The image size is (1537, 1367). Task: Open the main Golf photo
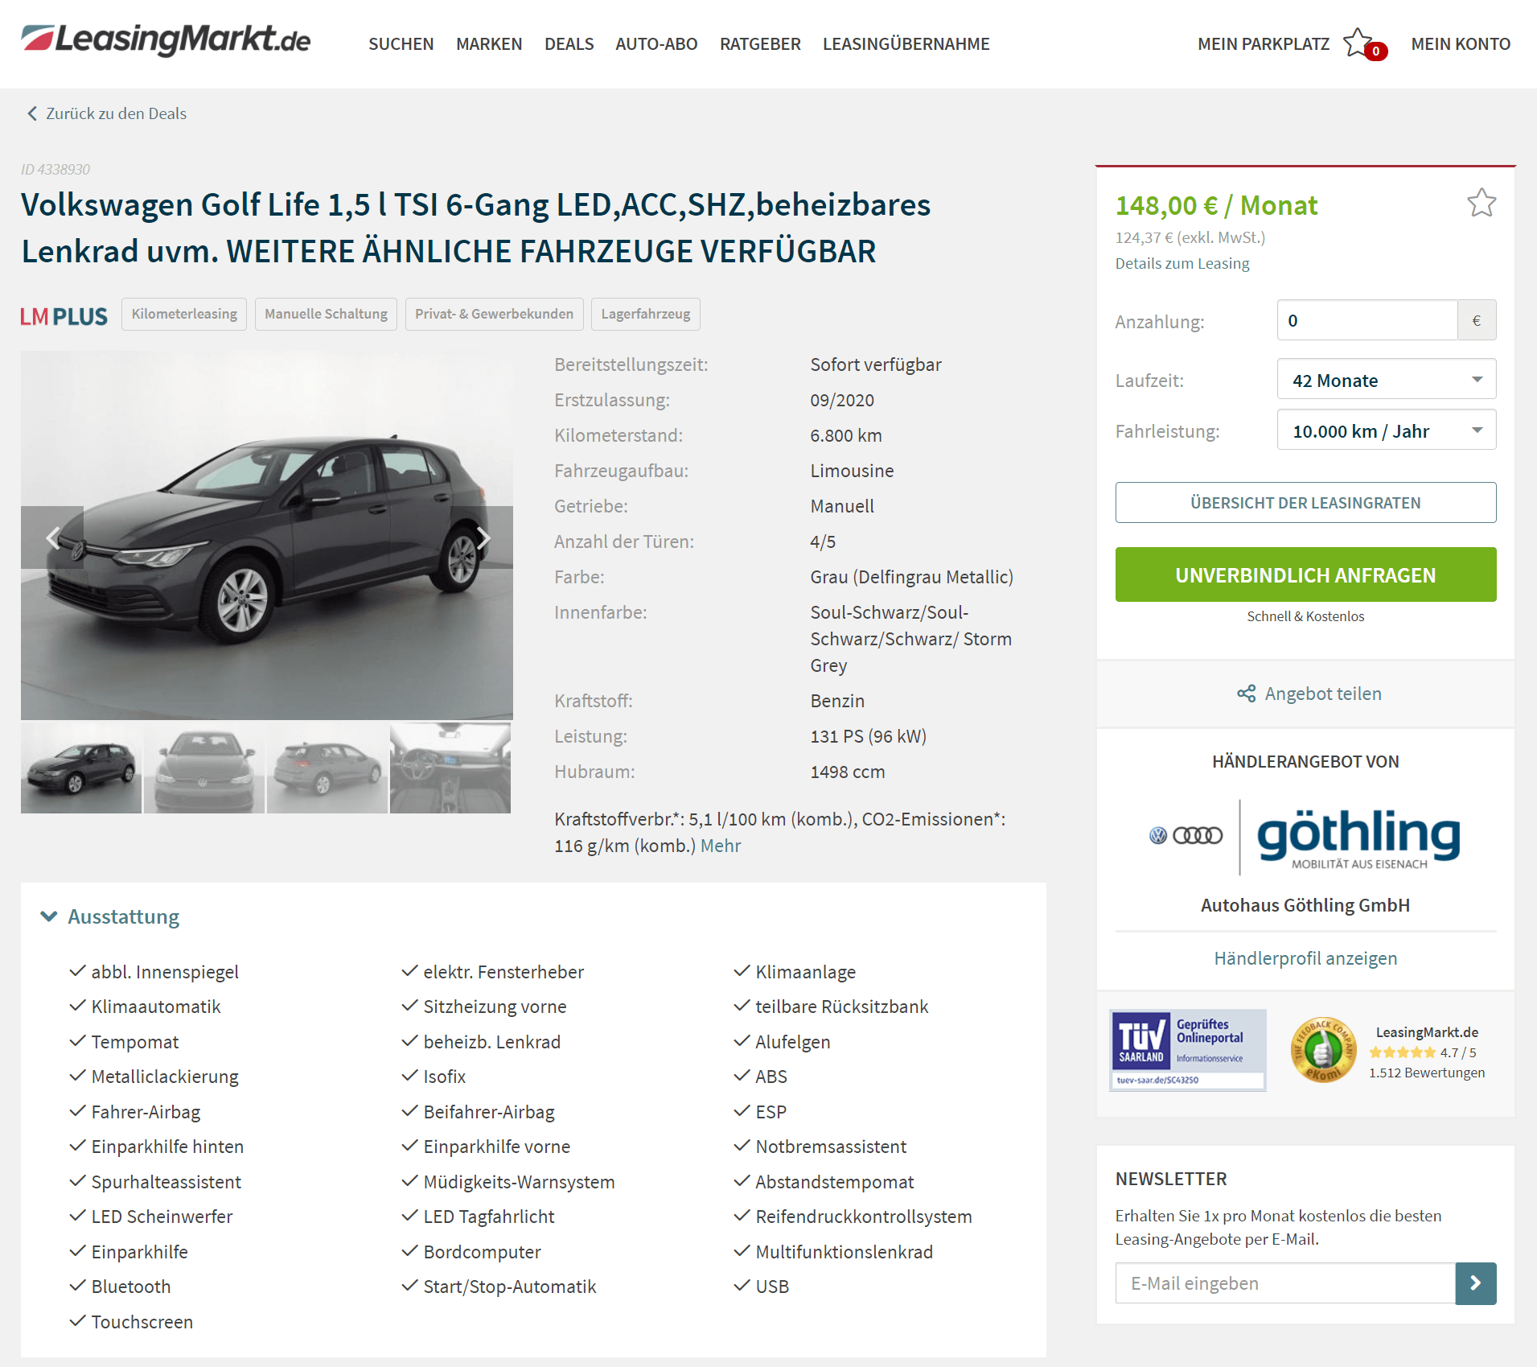pos(267,535)
